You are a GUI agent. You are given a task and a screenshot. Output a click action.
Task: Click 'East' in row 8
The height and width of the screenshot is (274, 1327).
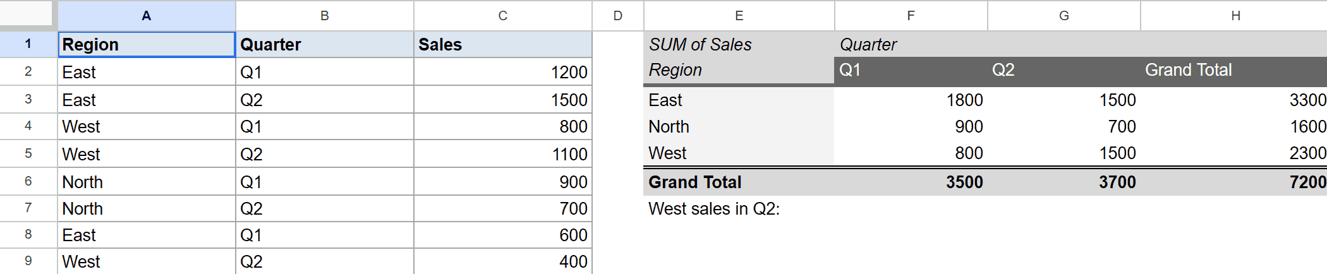(147, 235)
